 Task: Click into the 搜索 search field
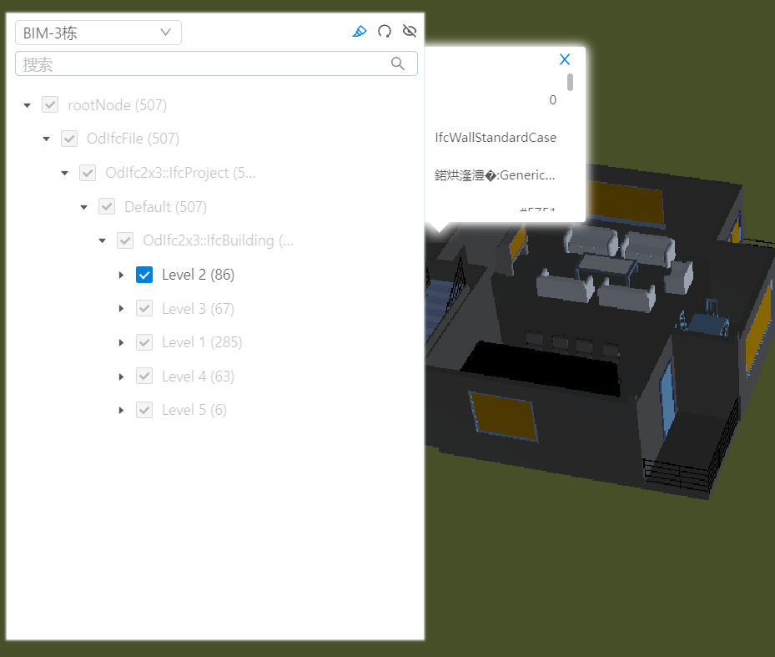(x=200, y=63)
